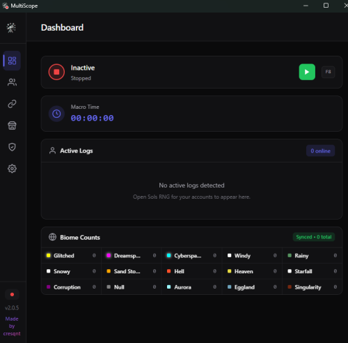Click the 0 online badge
Screen dimensions: 348x343
click(x=320, y=151)
